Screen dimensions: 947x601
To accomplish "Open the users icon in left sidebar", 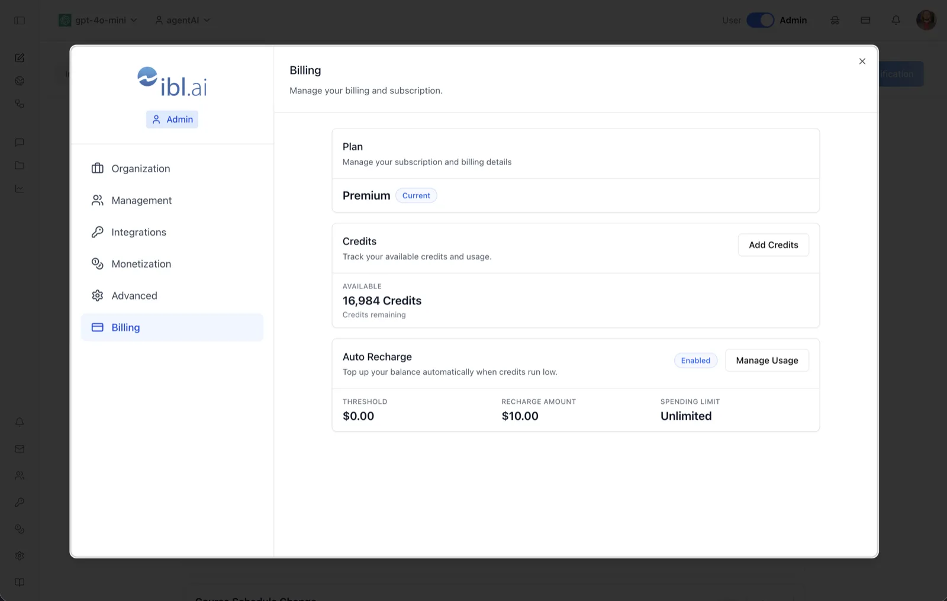I will point(20,475).
